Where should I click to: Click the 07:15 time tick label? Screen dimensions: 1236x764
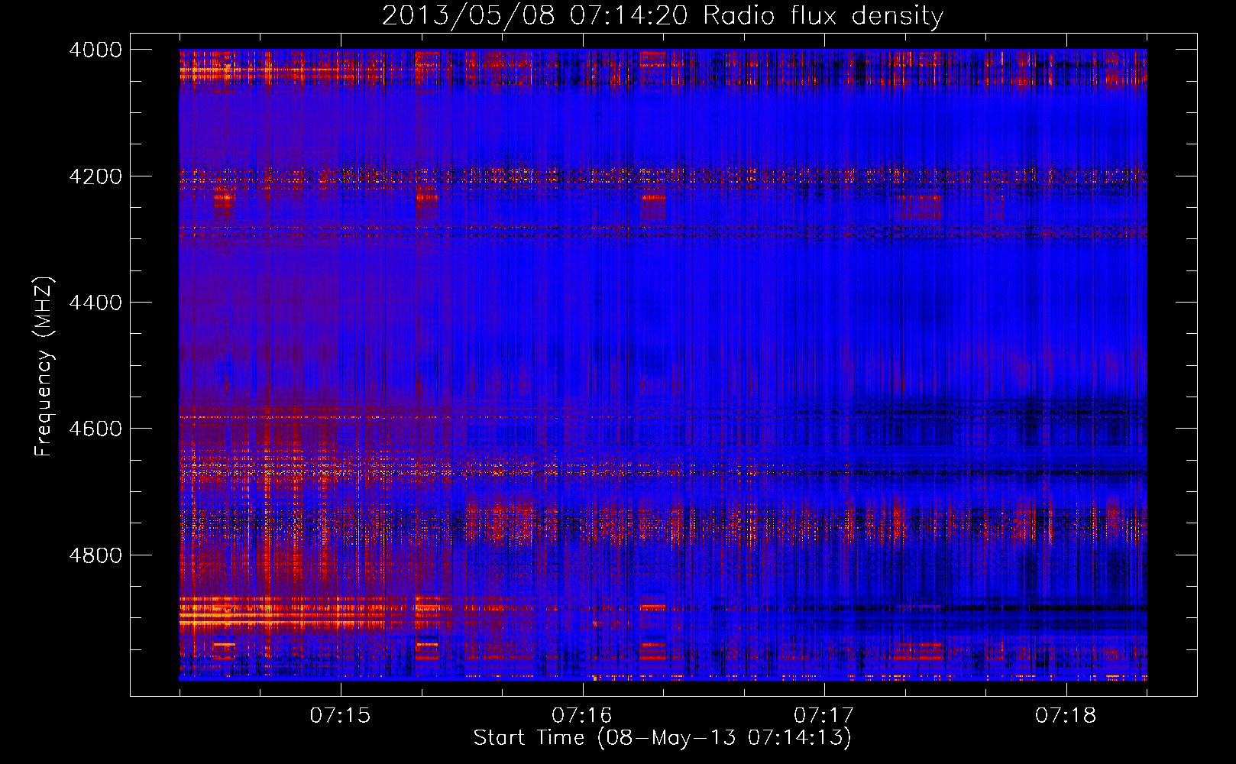tap(340, 715)
